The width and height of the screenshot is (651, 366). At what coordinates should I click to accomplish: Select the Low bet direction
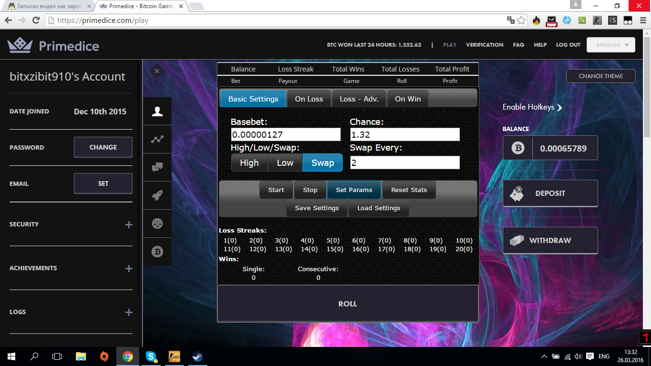[285, 163]
